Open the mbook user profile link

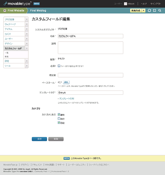(x=131, y=4)
